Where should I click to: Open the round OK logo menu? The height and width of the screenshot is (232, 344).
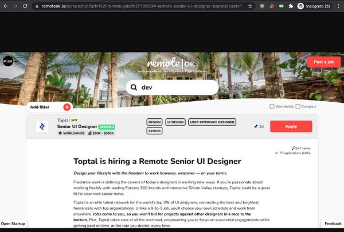point(8,61)
